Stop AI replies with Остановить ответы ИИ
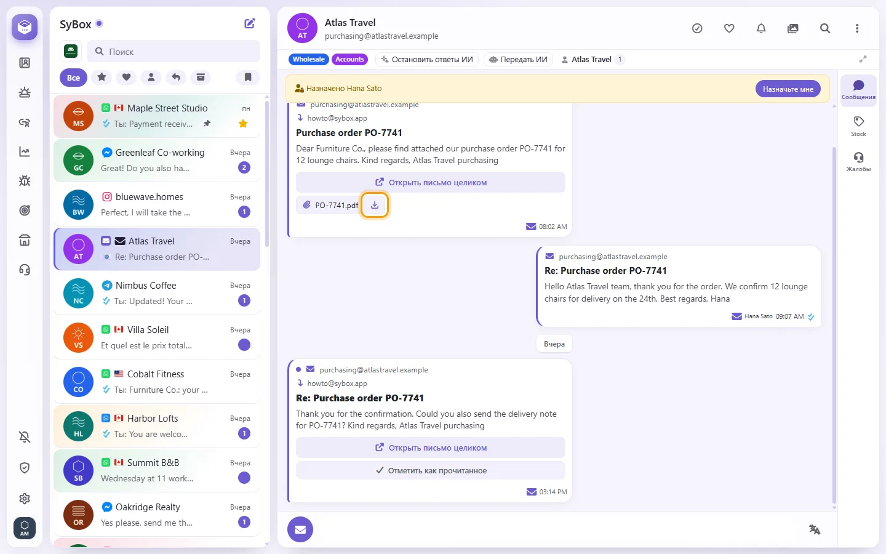The image size is (886, 554). [427, 59]
